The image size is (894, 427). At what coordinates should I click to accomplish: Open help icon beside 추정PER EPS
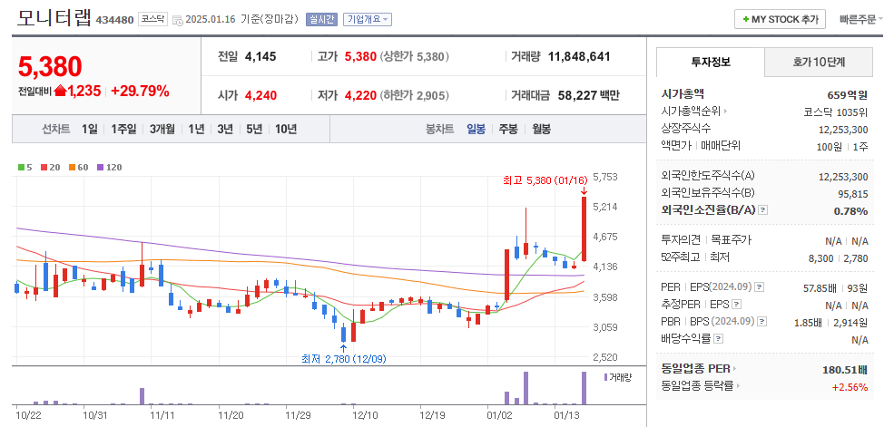tap(737, 305)
